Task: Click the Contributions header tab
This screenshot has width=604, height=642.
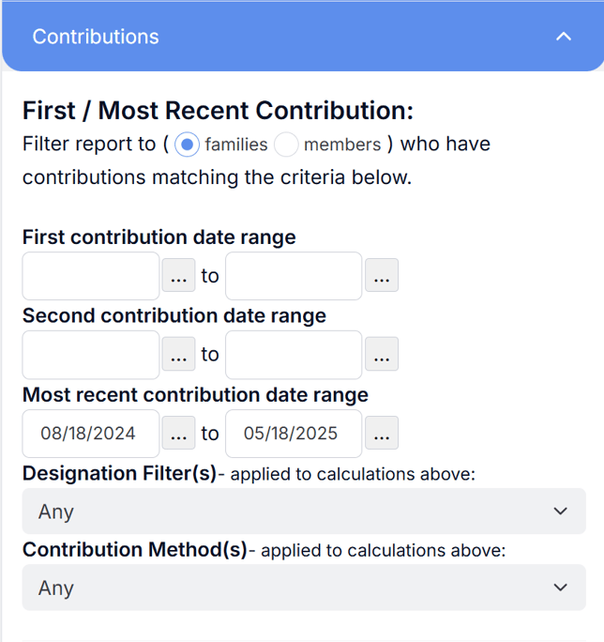Action: (x=303, y=36)
